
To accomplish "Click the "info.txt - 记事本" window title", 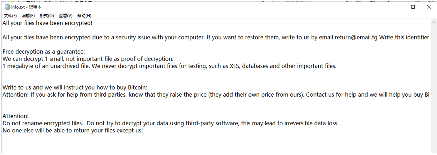I will (x=27, y=7).
